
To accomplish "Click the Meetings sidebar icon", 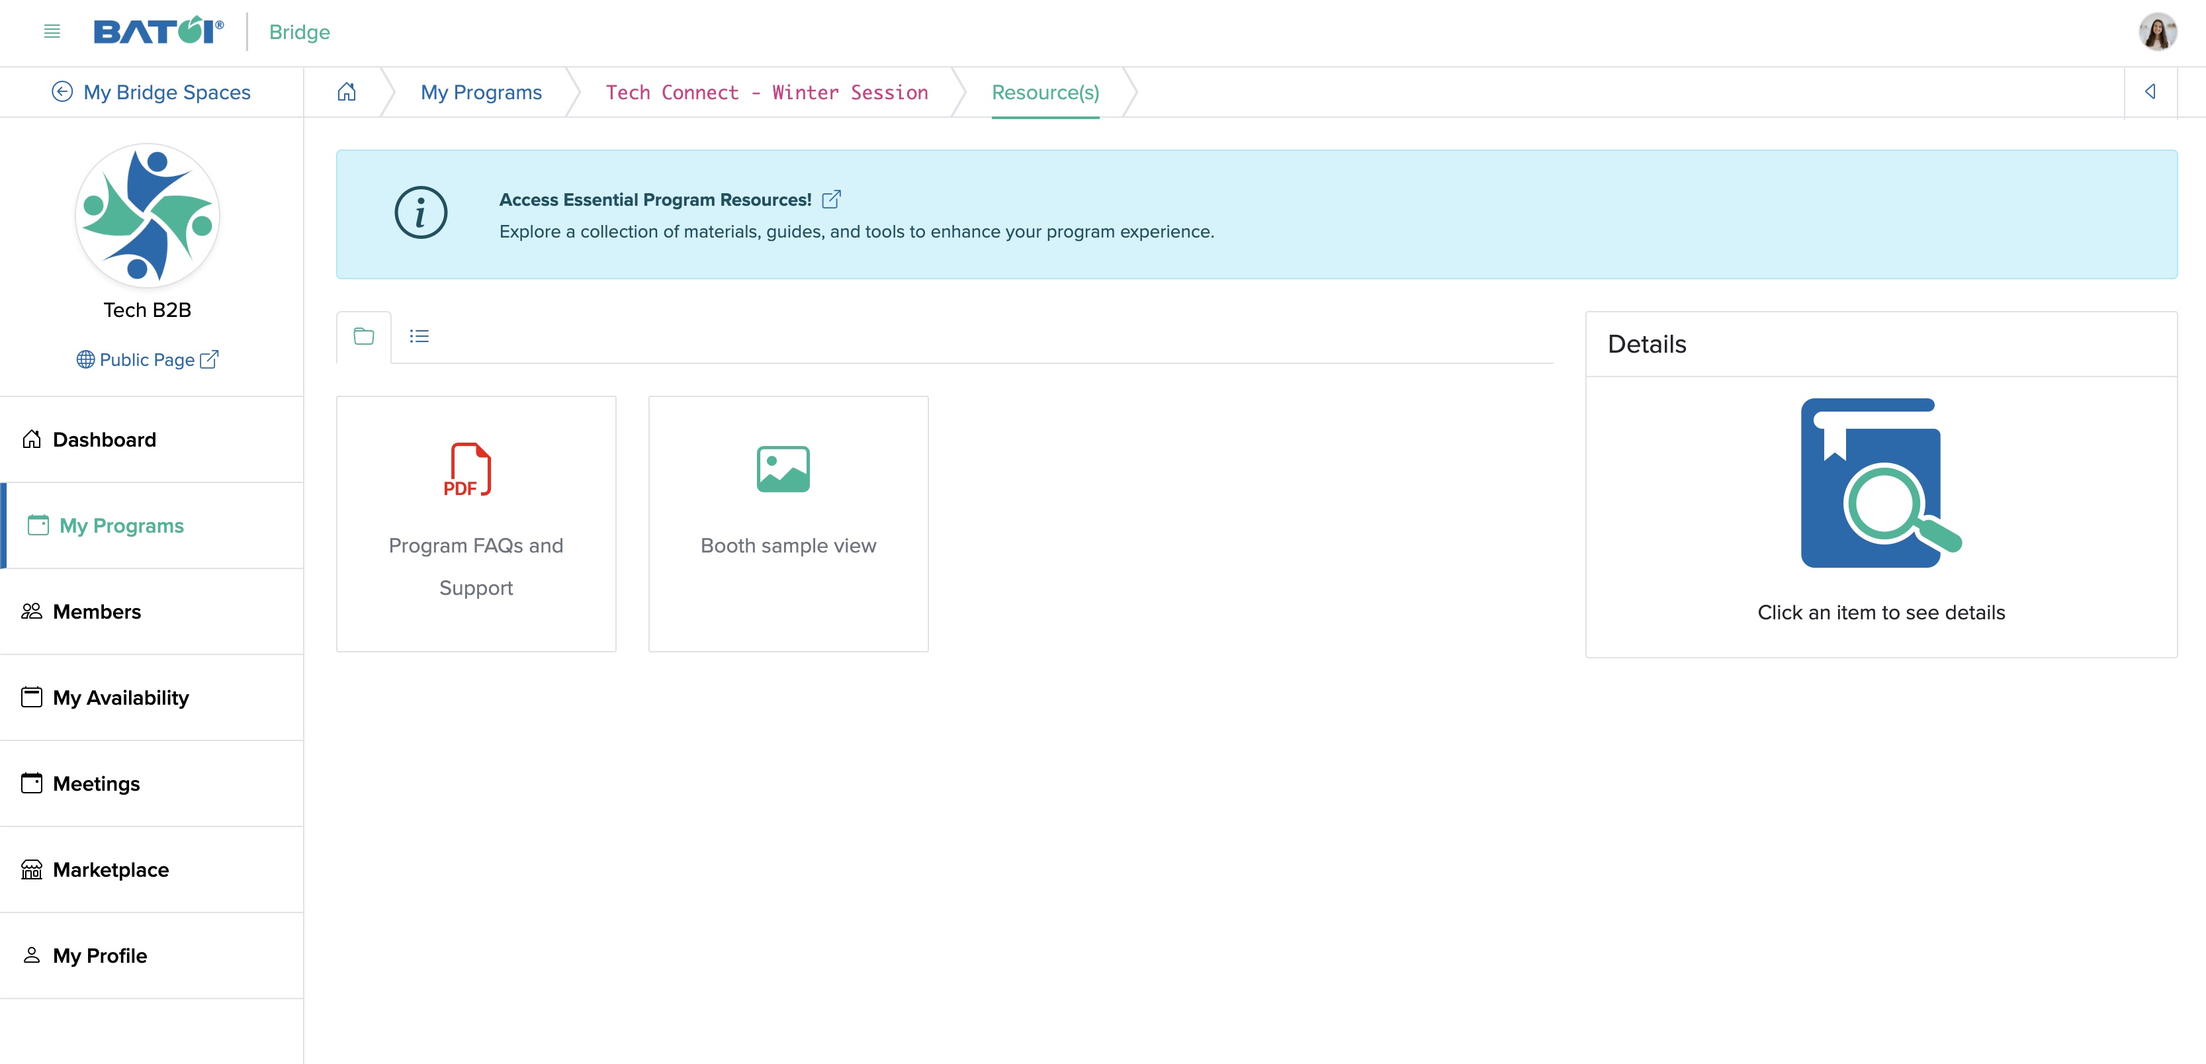I will (x=31, y=783).
